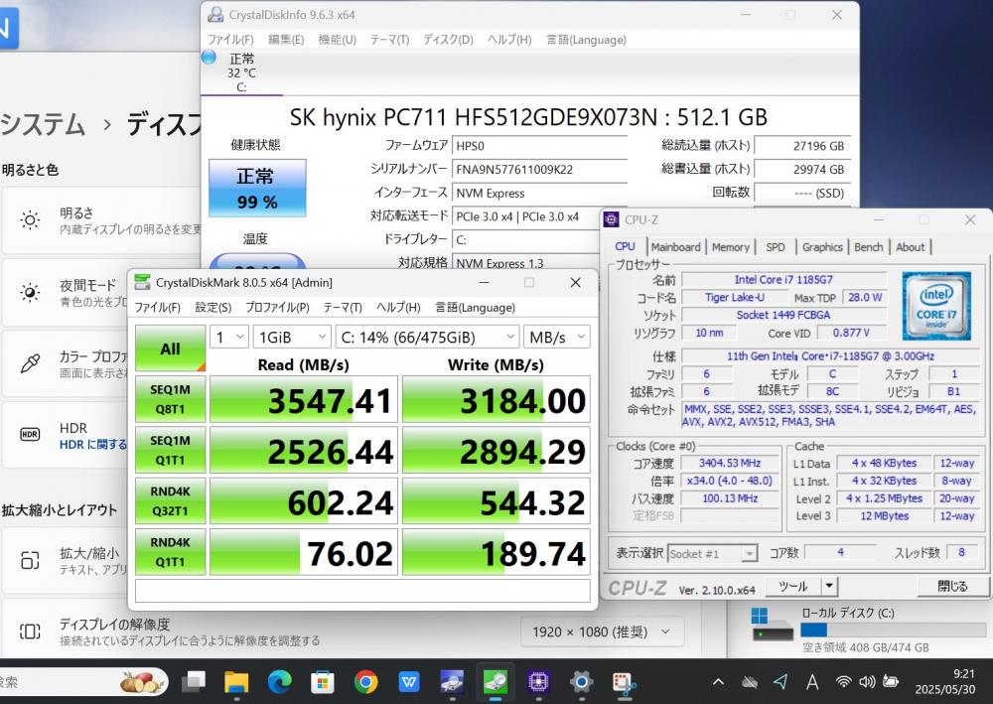Switch to the About tab in CPU-Z

tap(910, 247)
